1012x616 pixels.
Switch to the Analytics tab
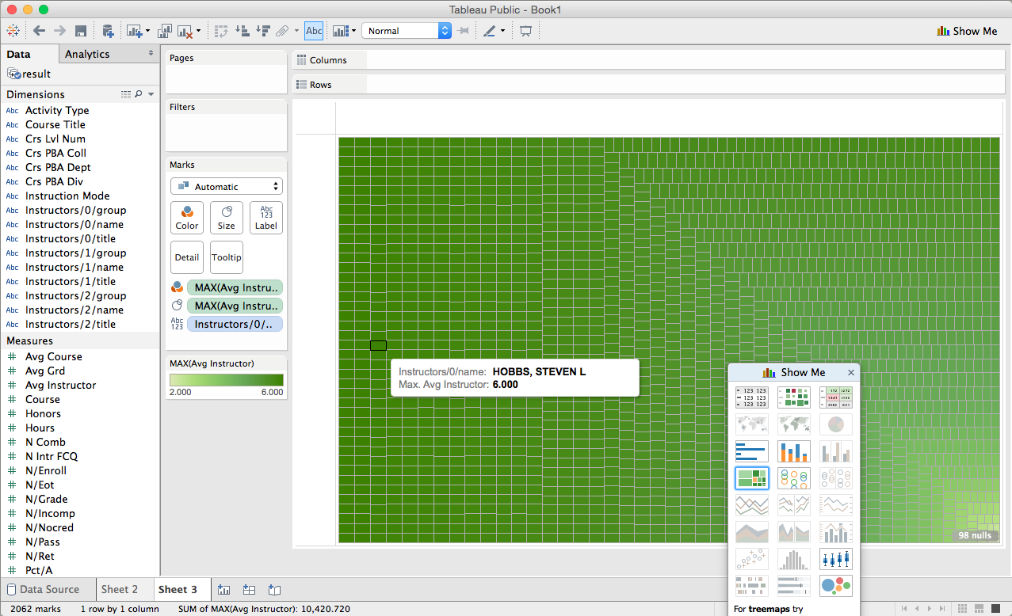(x=87, y=54)
